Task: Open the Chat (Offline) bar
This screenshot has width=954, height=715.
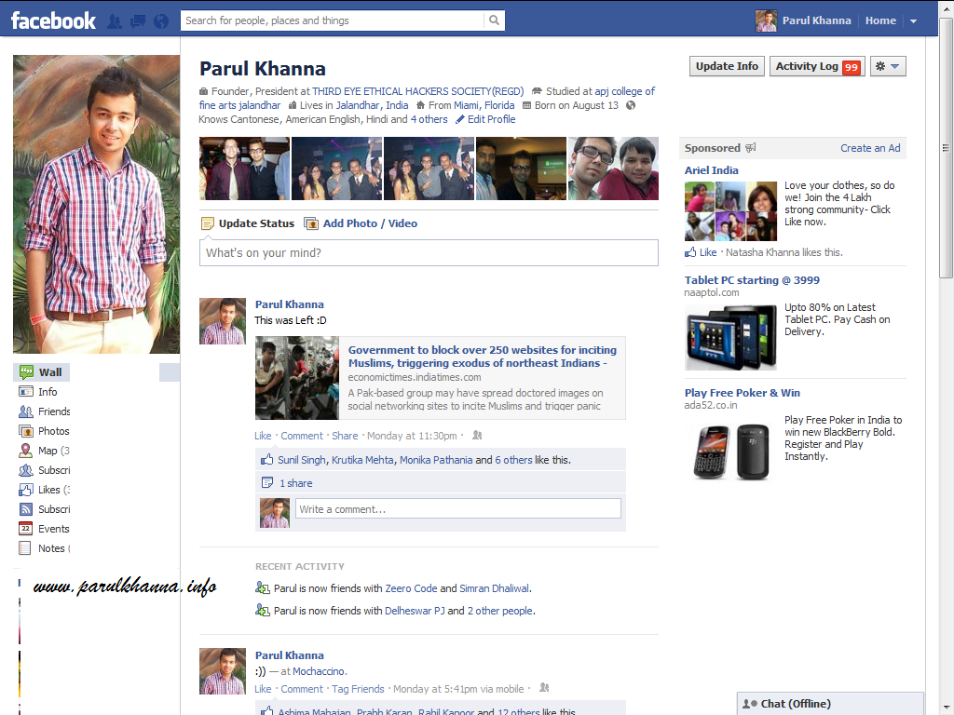Action: 830,704
